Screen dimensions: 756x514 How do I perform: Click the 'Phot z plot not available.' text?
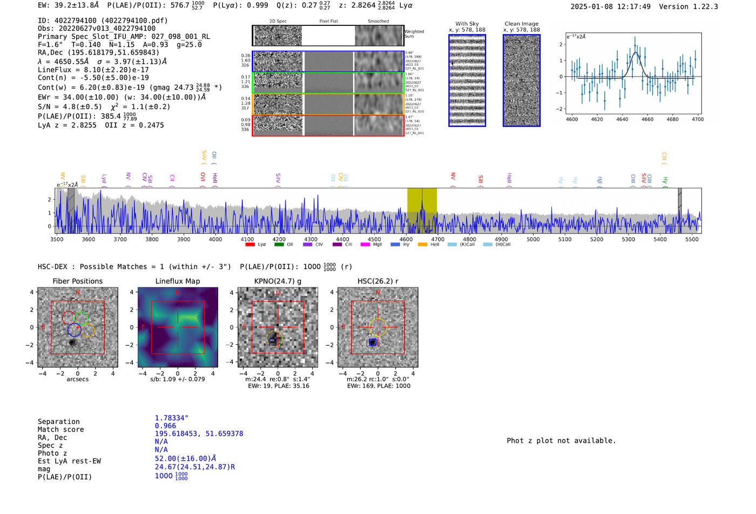(561, 441)
